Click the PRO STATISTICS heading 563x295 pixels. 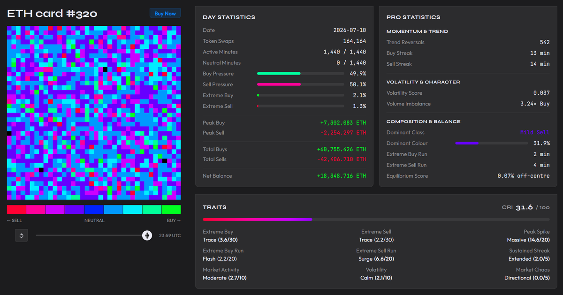coord(413,17)
